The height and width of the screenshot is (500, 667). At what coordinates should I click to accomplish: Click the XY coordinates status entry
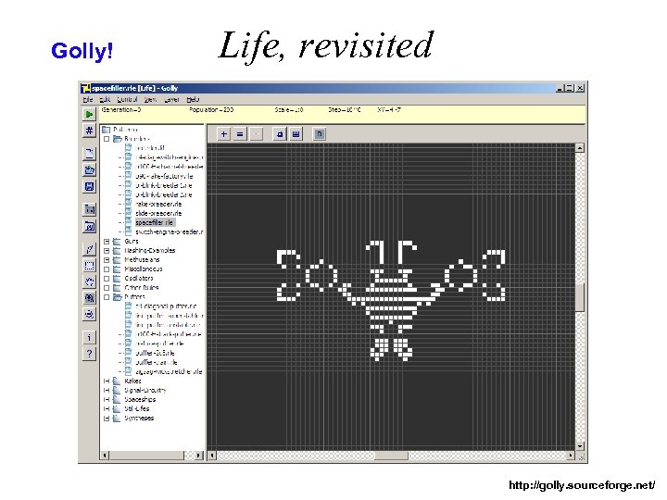coord(389,109)
